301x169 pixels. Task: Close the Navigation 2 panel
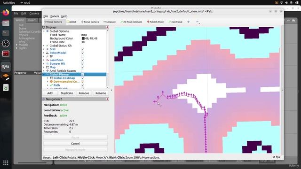click(107, 99)
